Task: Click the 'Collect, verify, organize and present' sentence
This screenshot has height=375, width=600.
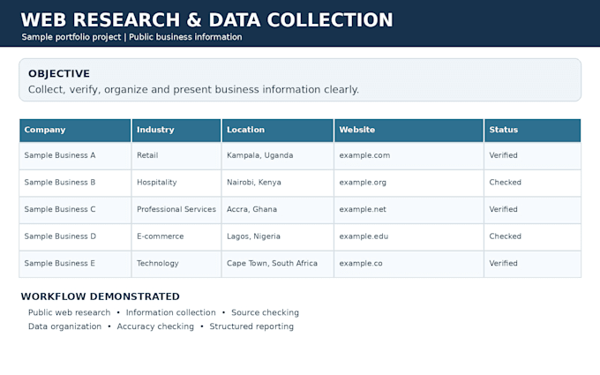Action: [x=193, y=89]
